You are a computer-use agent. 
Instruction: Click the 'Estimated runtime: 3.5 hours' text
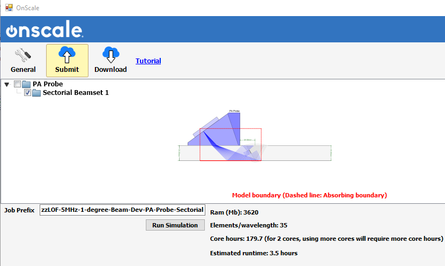[x=254, y=253]
